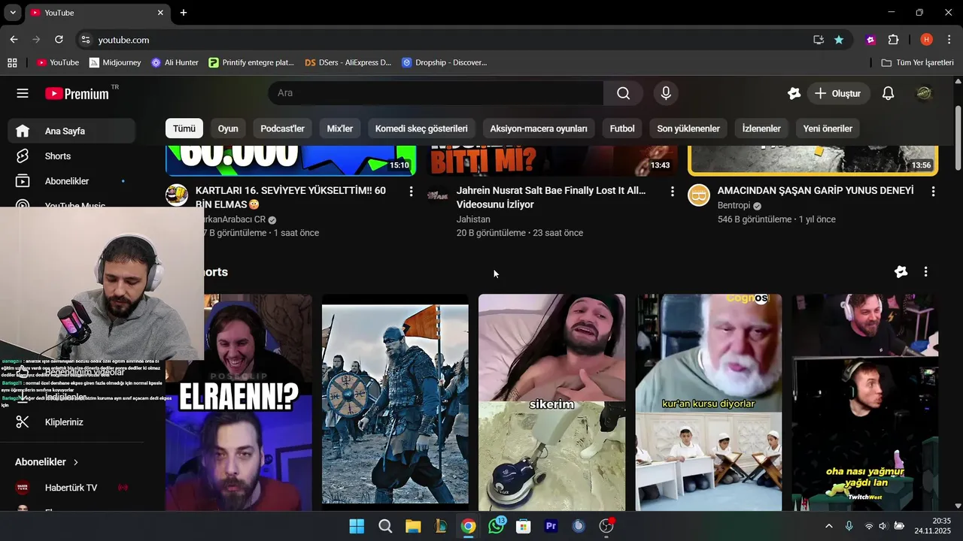963x541 pixels.
Task: Go to Ana Sayfa in sidebar
Action: click(x=72, y=131)
